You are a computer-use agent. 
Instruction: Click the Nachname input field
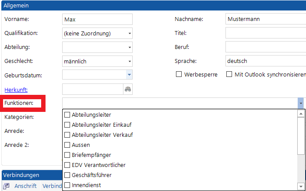[265, 19]
